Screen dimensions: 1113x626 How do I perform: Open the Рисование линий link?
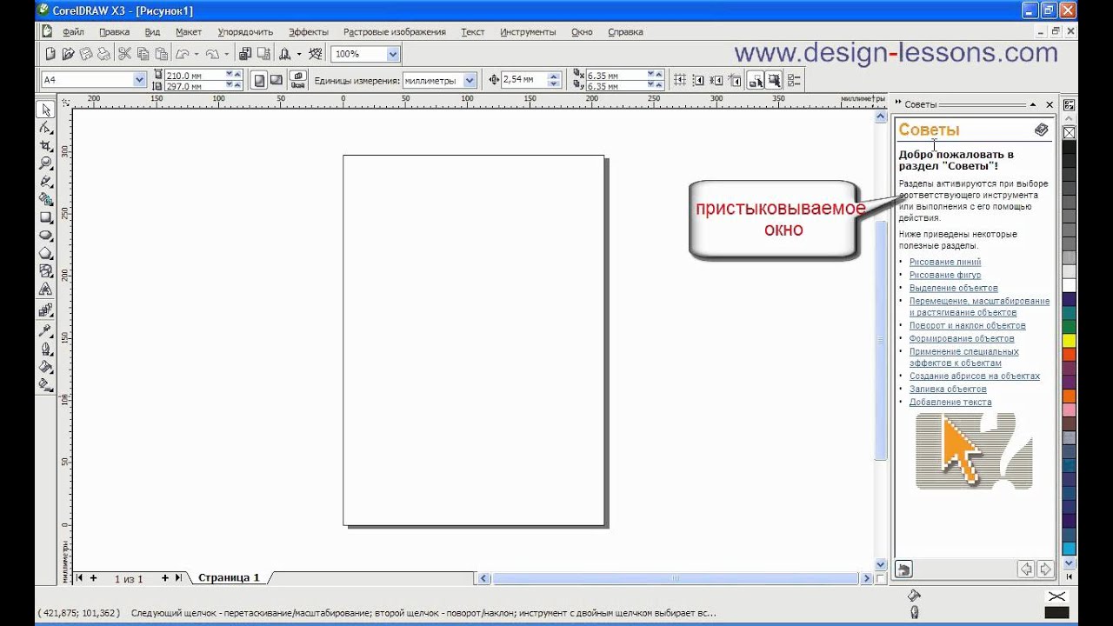[945, 262]
